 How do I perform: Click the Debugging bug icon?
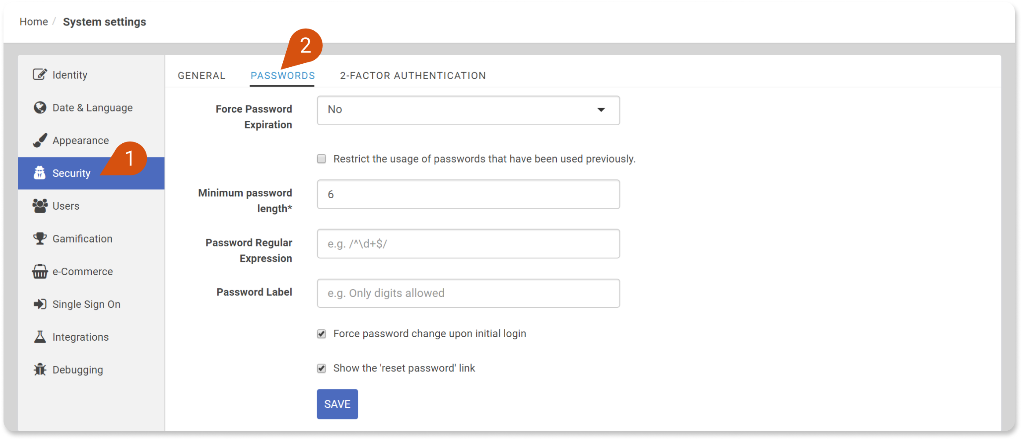[x=40, y=370]
